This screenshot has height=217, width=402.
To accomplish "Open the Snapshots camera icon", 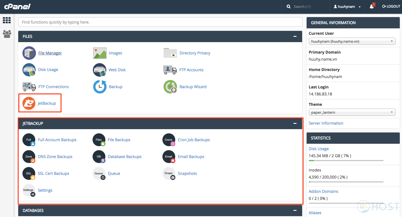I will 169,173.
